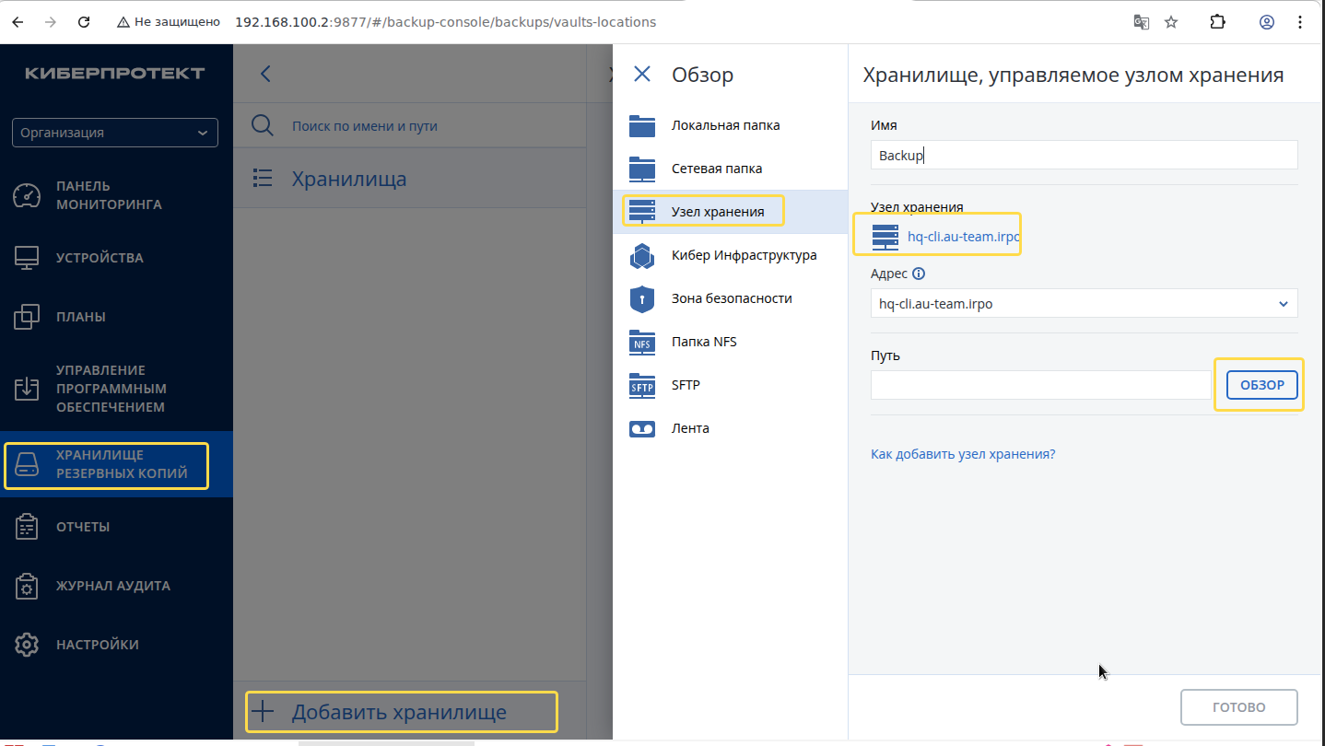Open the Settings gear icon
This screenshot has height=746, width=1325.
[x=27, y=645]
